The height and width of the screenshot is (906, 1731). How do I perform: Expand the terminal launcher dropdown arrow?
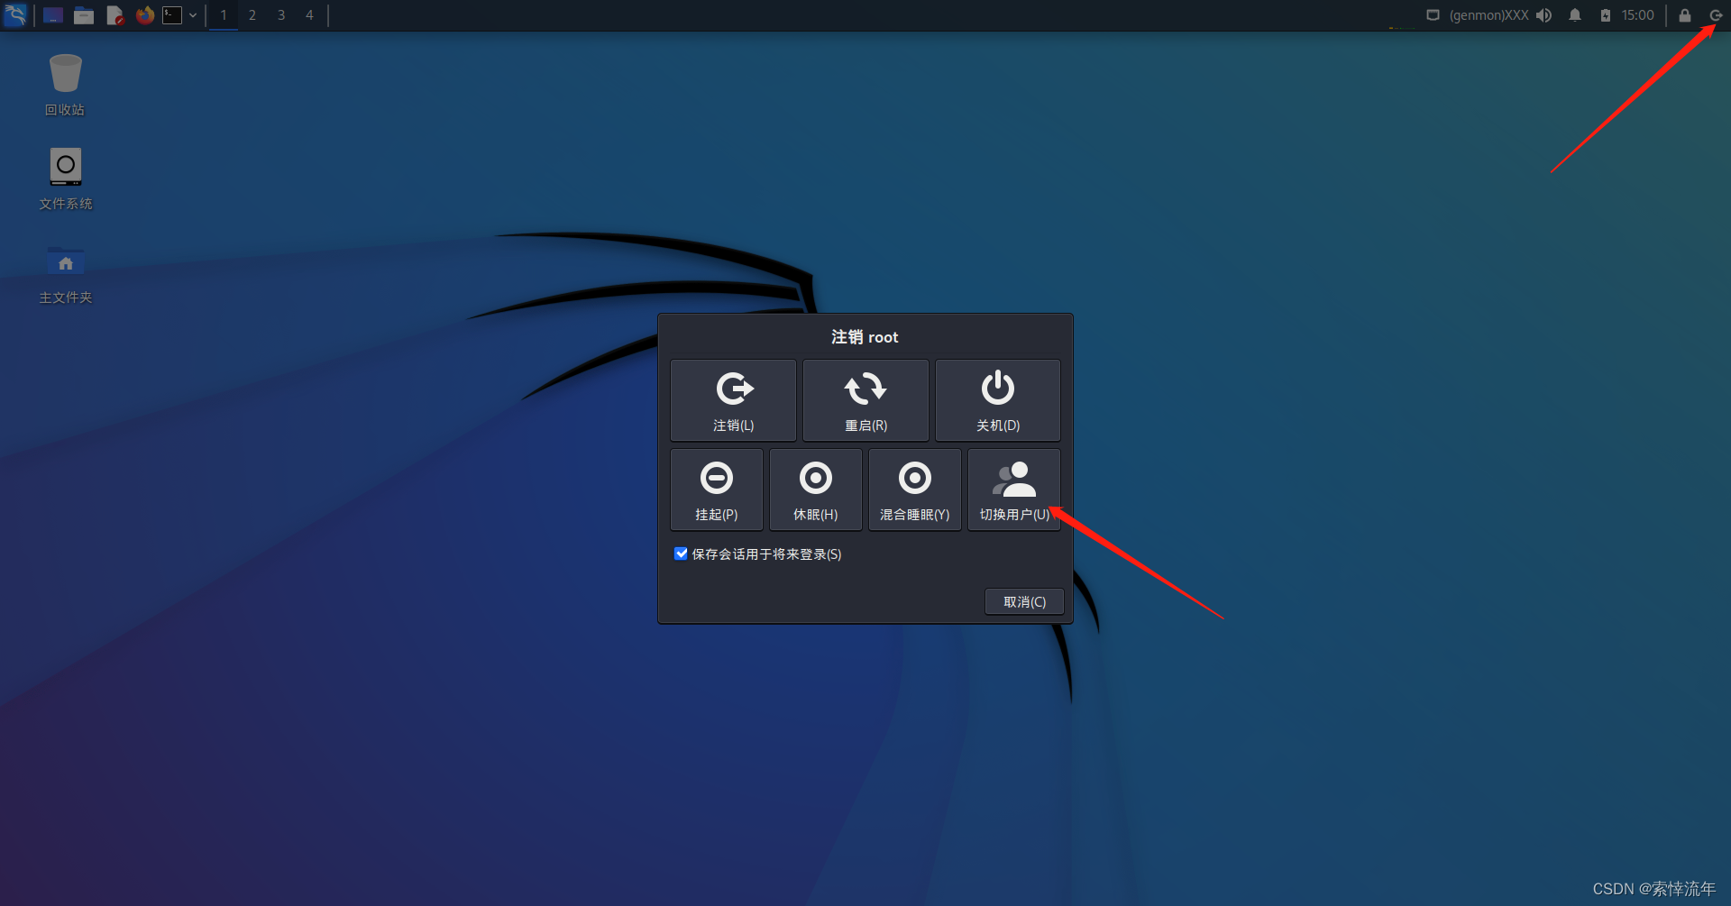[x=193, y=15]
